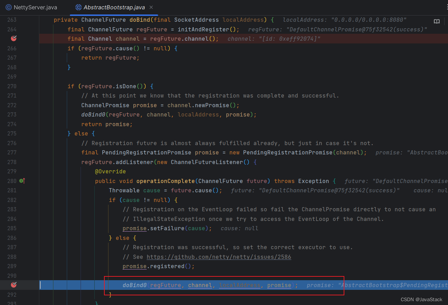Click the operationComplete method name
Screen dimensions: 448x305
[166, 181]
